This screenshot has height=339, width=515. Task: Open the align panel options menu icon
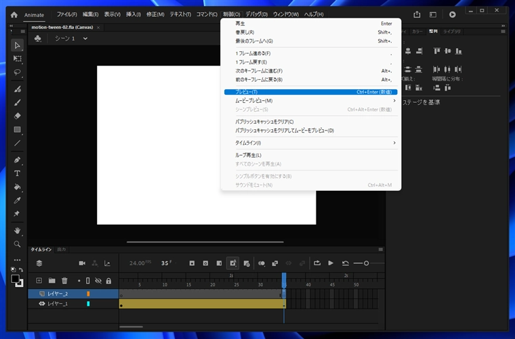503,32
